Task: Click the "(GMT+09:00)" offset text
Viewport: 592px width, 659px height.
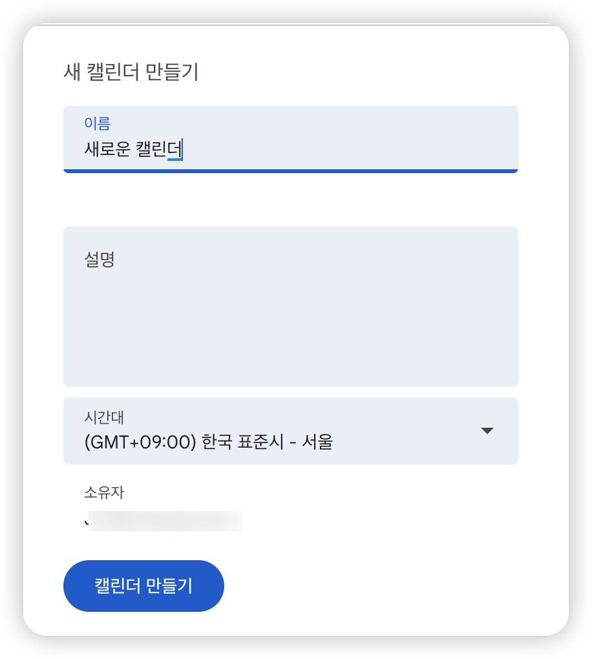Action: pos(140,443)
